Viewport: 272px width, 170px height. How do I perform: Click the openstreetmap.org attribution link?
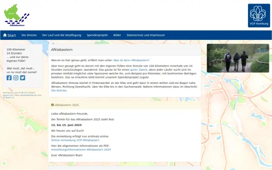pyautogui.click(x=28, y=95)
